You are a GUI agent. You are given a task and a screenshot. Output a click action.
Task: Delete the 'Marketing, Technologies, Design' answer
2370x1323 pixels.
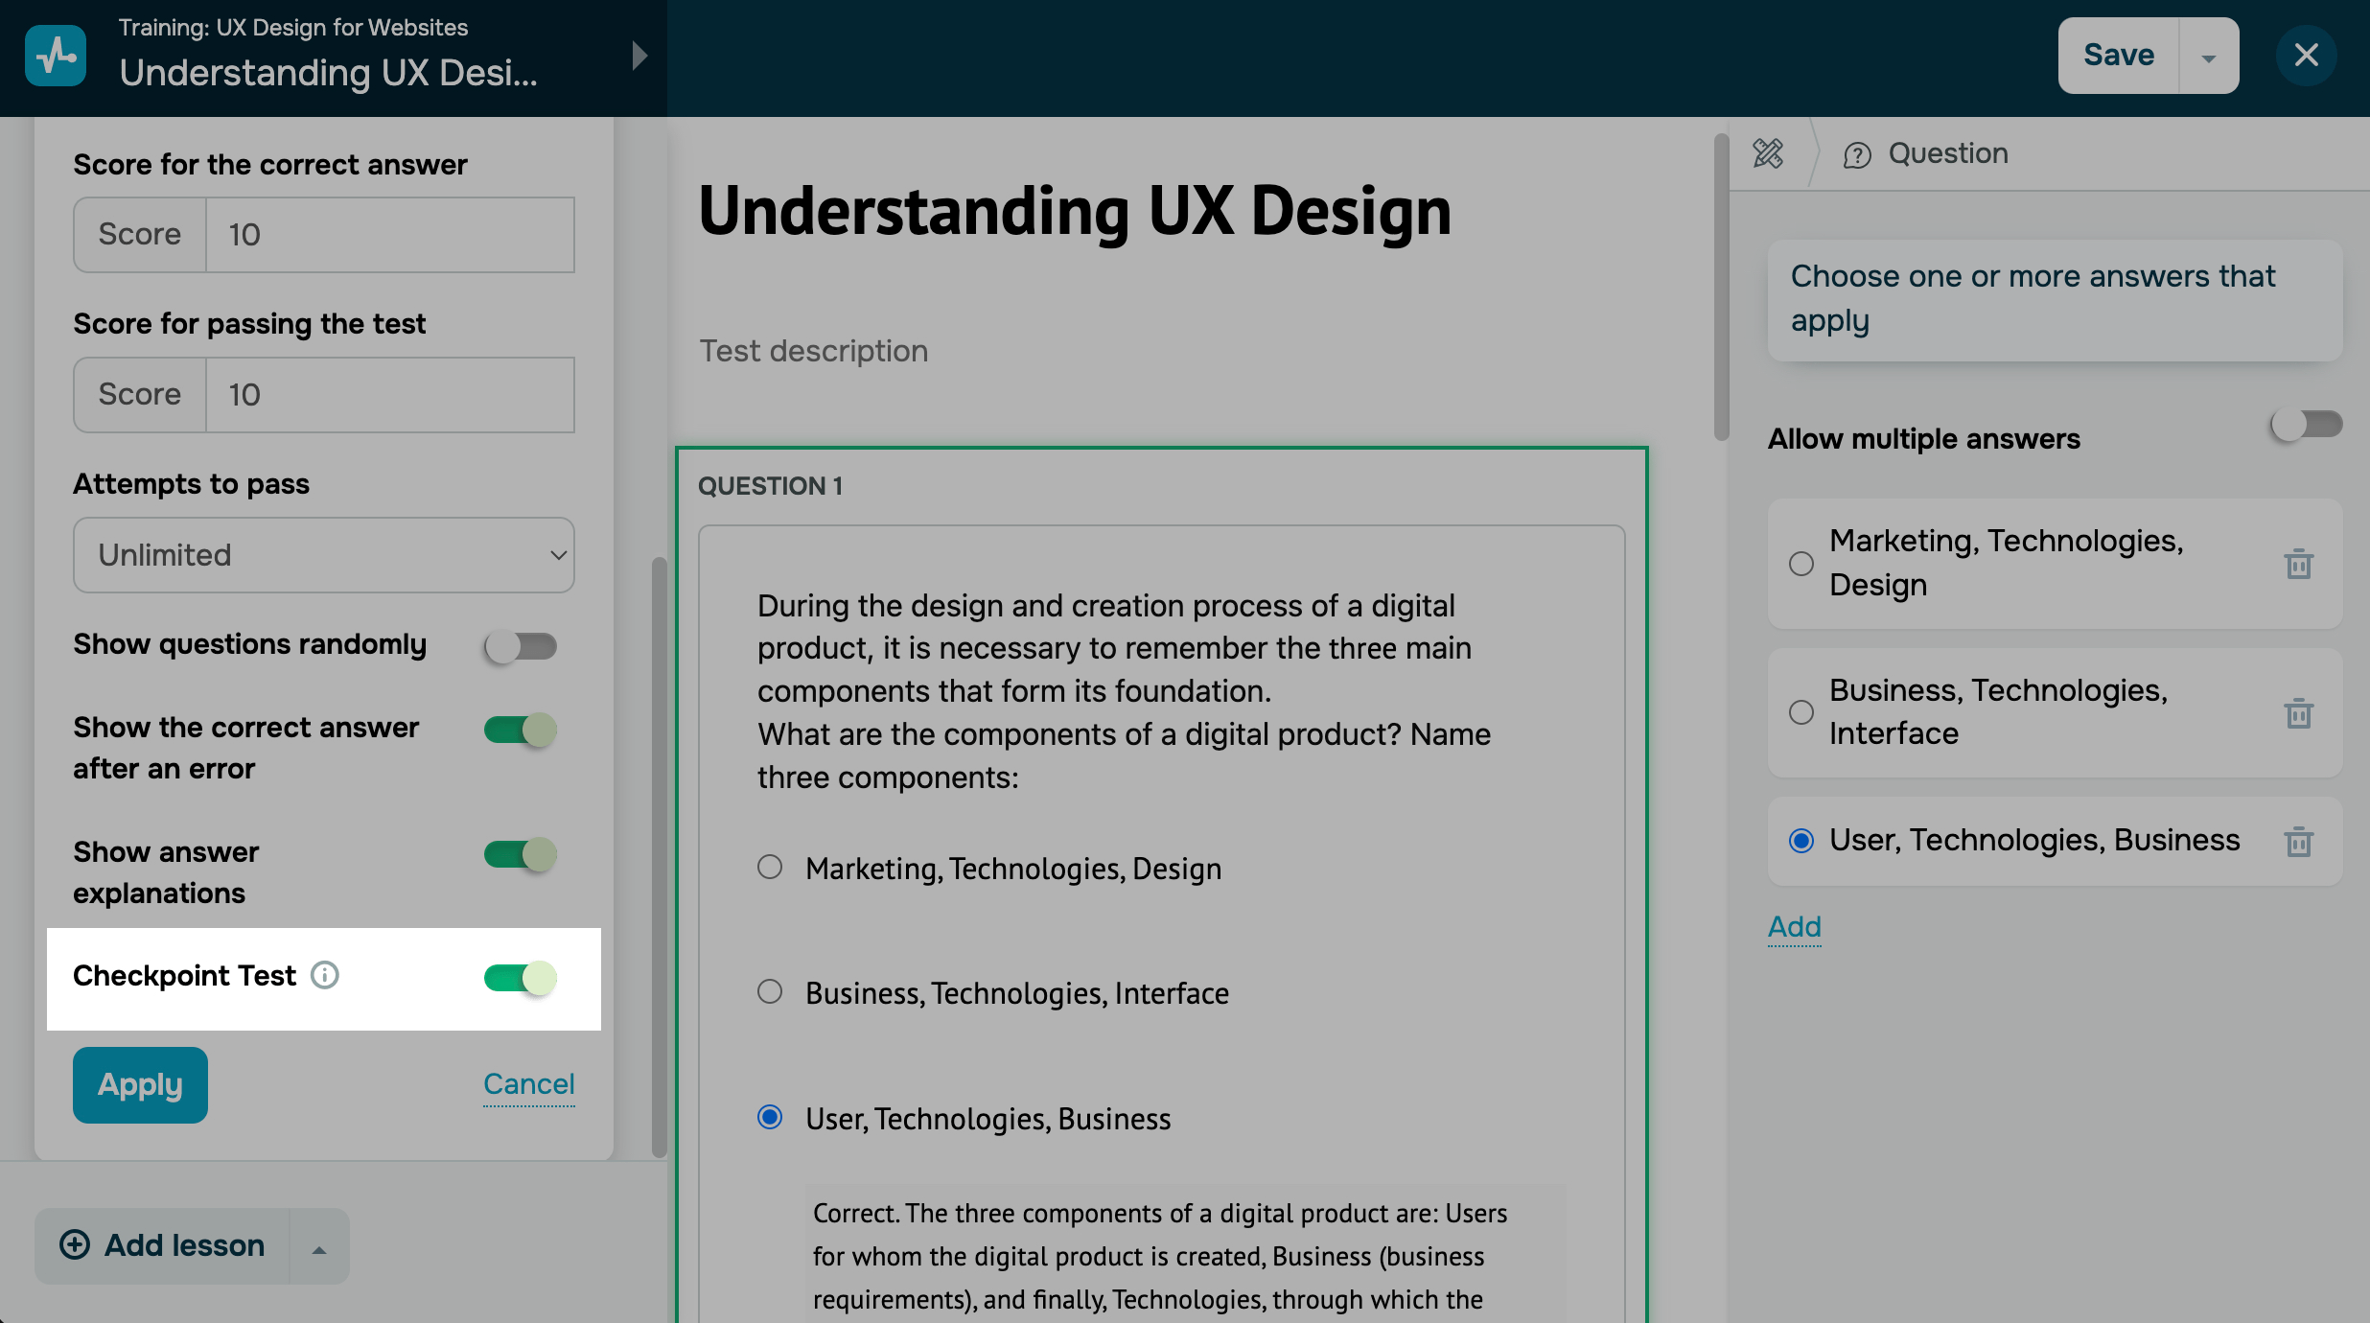tap(2298, 564)
